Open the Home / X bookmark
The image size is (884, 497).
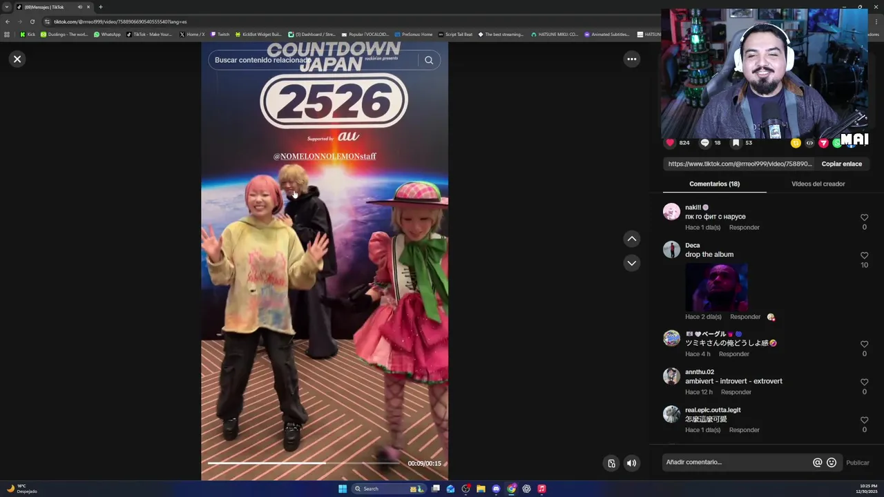pos(192,34)
